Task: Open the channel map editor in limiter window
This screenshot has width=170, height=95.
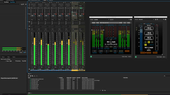Action: (129, 20)
